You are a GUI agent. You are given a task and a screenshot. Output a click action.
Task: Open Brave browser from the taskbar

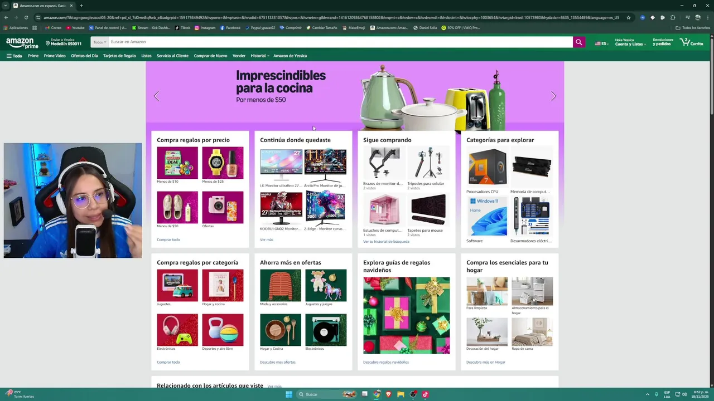click(x=389, y=394)
